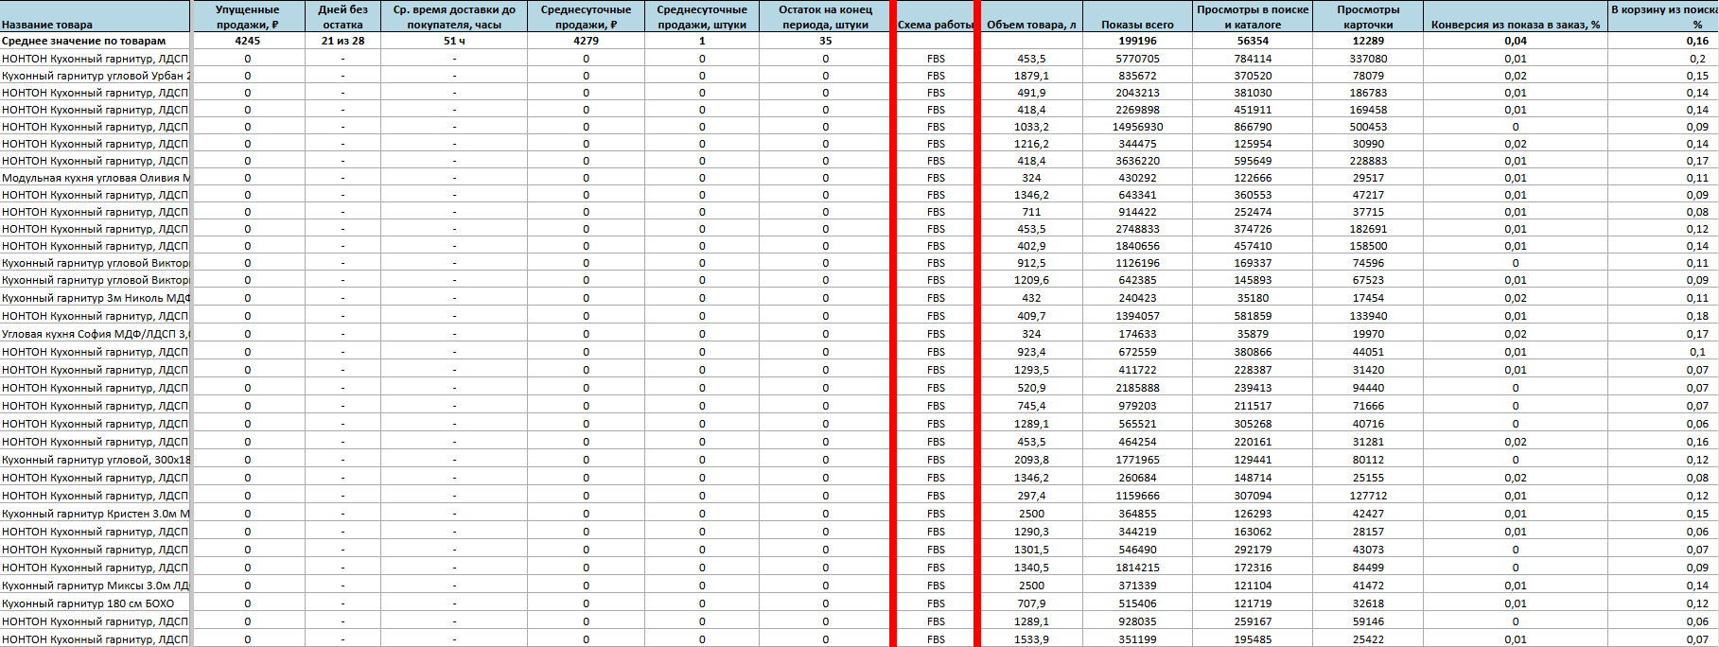Select the "Показы всего" column header
The height and width of the screenshot is (647, 1719).
pos(1137,25)
